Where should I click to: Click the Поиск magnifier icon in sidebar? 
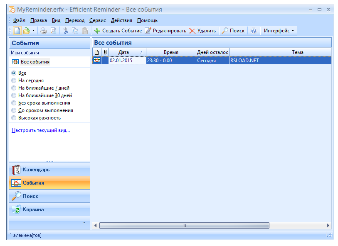(x=16, y=196)
